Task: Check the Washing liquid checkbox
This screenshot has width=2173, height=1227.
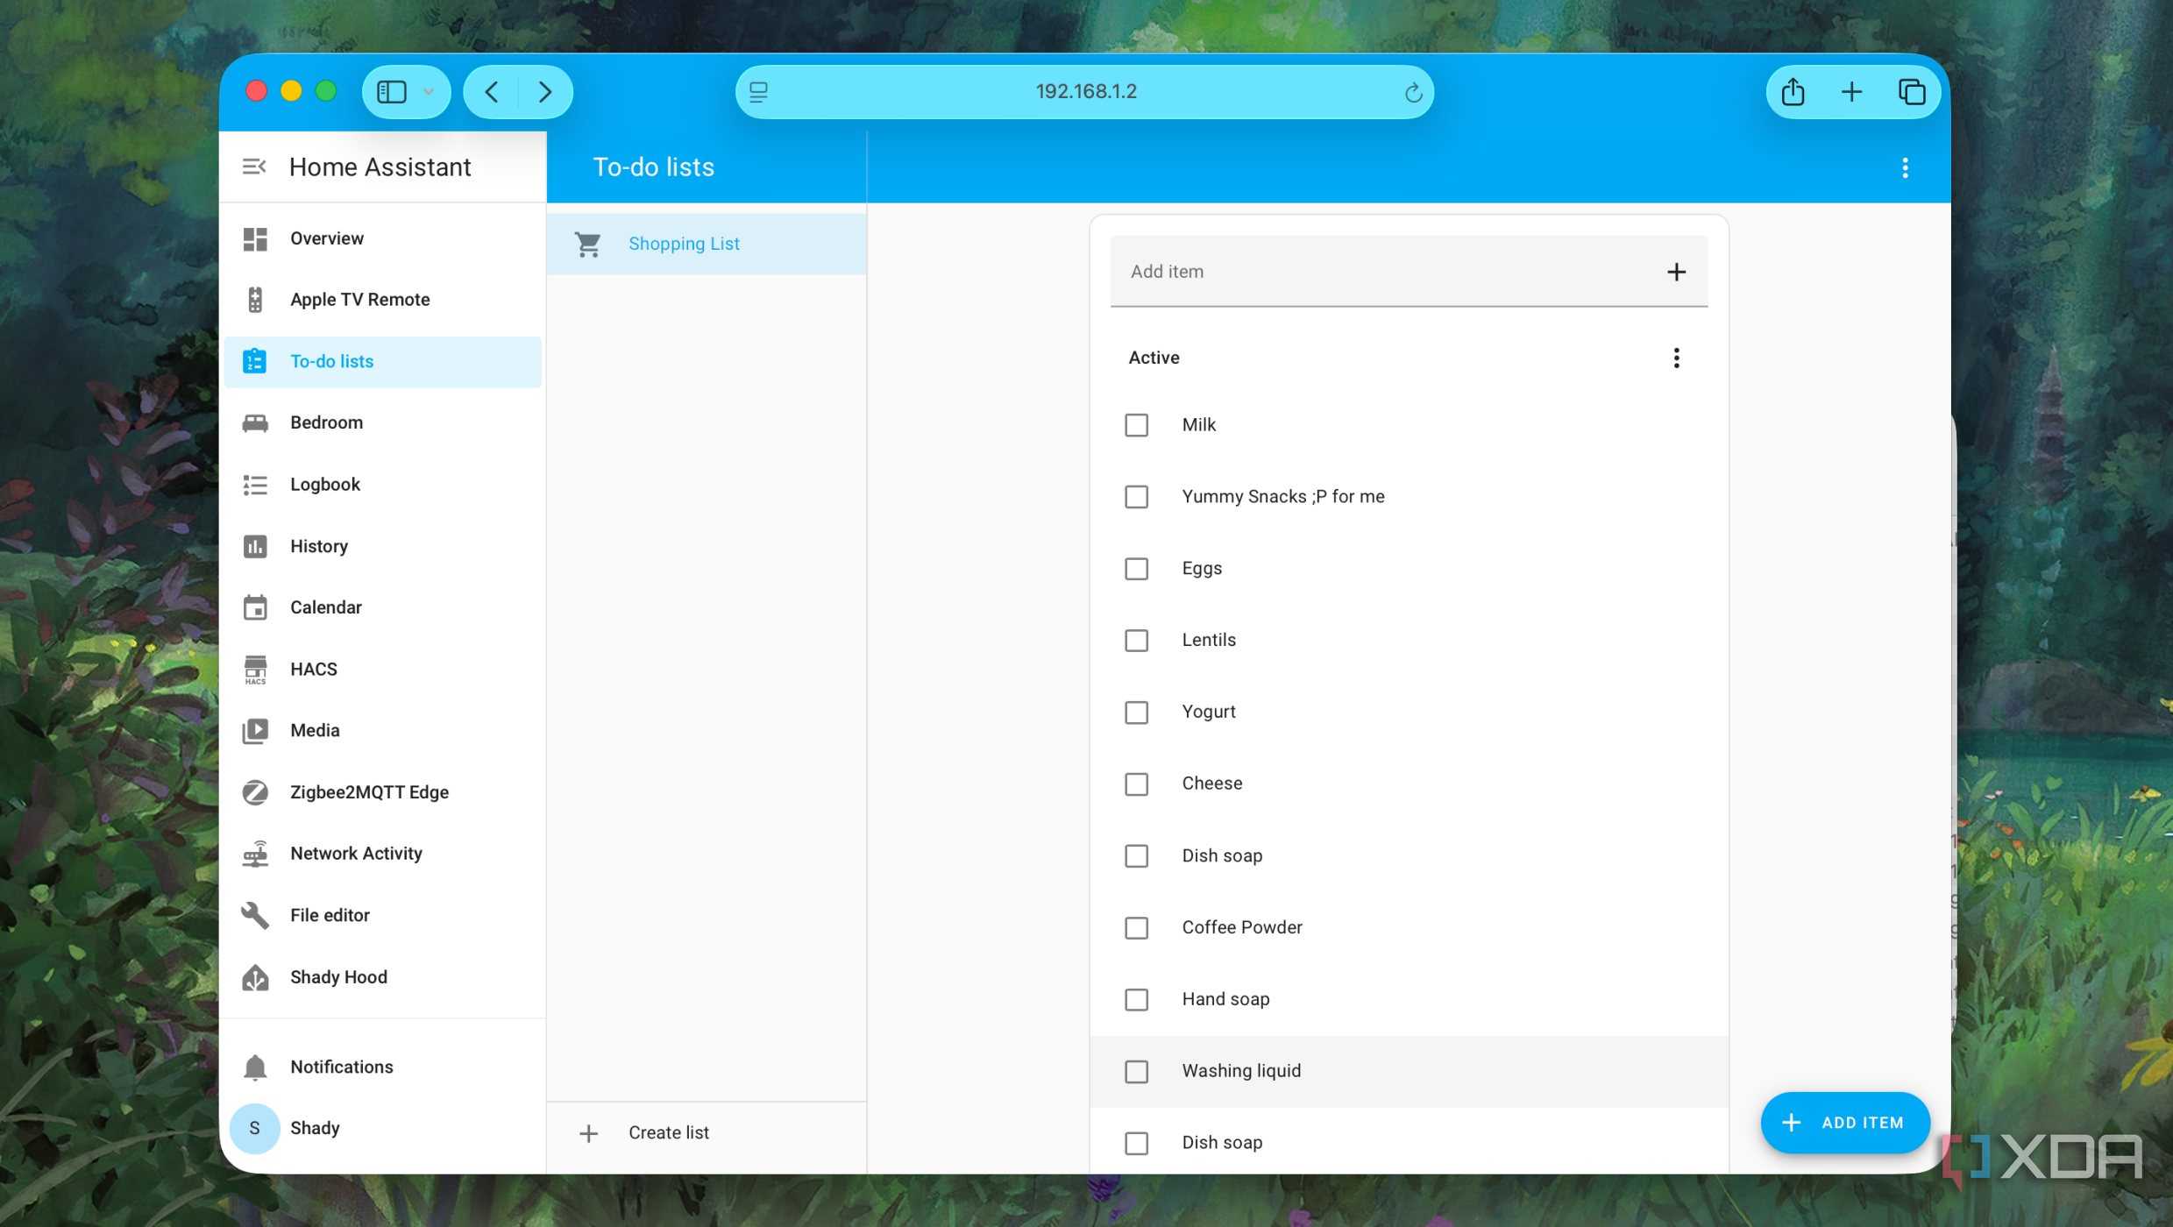Action: click(1136, 1072)
